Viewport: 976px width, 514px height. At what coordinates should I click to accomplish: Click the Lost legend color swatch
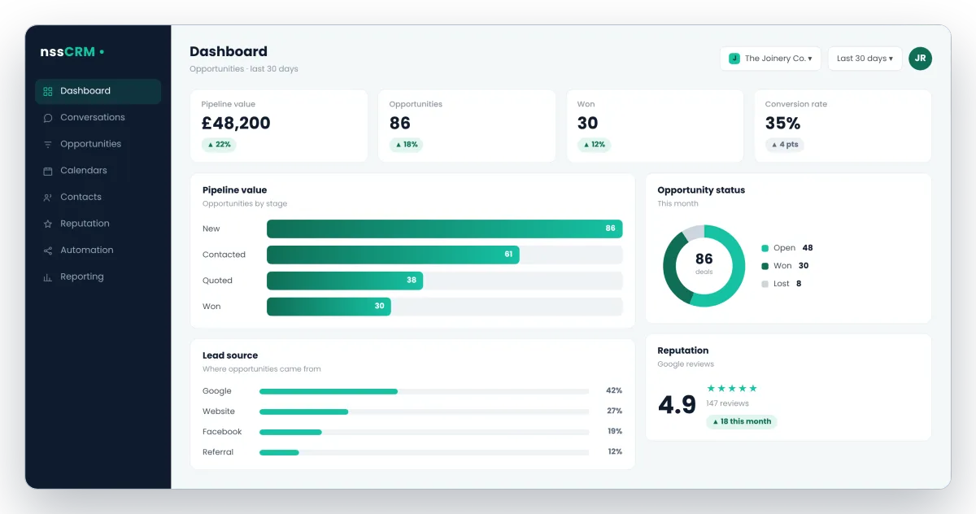765,284
